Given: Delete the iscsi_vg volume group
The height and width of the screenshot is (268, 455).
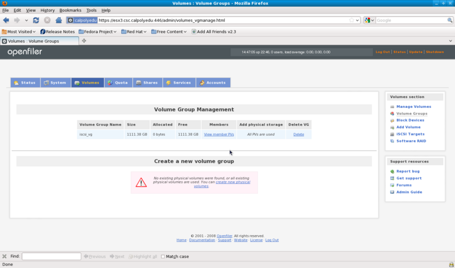Looking at the screenshot, I should coord(299,135).
